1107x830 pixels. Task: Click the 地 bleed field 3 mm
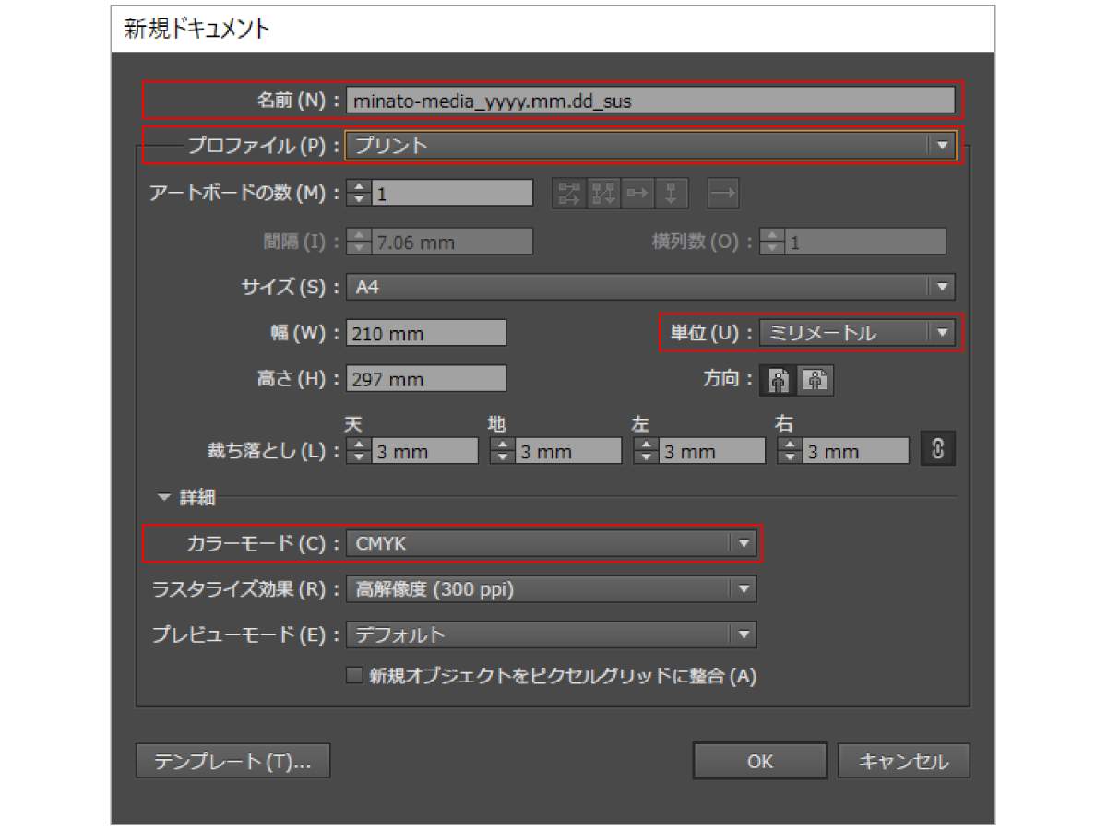coord(568,451)
